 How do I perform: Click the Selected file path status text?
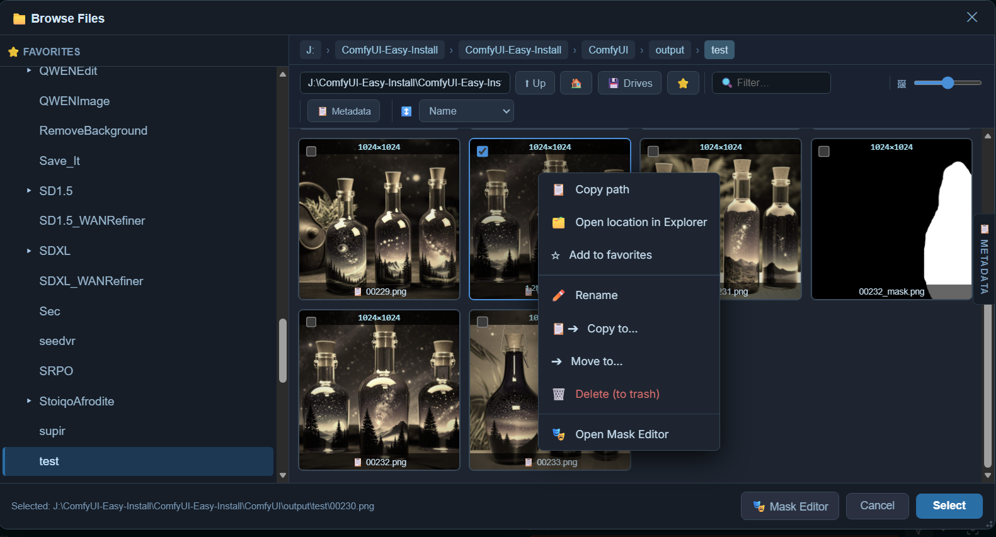coord(193,506)
